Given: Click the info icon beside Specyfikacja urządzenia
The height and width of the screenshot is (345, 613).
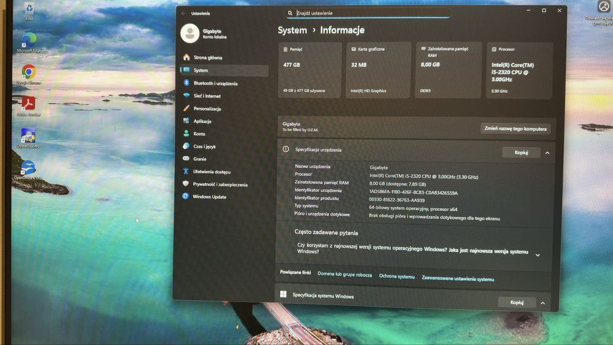Looking at the screenshot, I should 286,149.
